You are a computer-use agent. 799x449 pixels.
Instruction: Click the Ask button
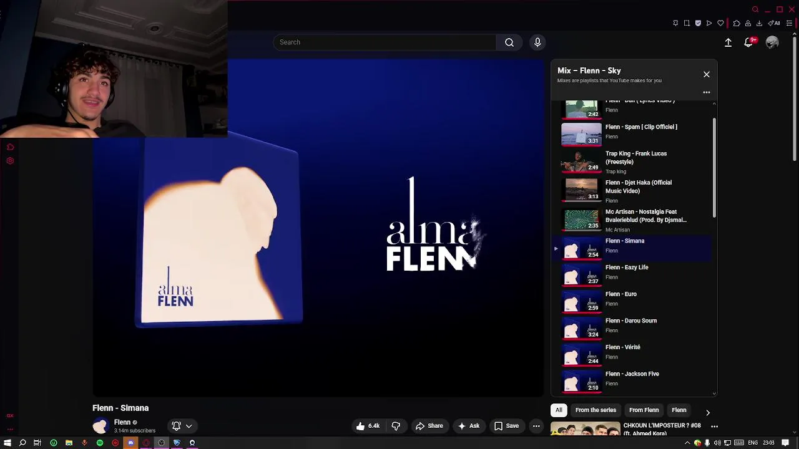(468, 426)
